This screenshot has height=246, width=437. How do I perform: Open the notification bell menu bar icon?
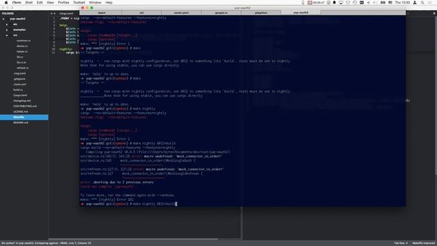335,3
